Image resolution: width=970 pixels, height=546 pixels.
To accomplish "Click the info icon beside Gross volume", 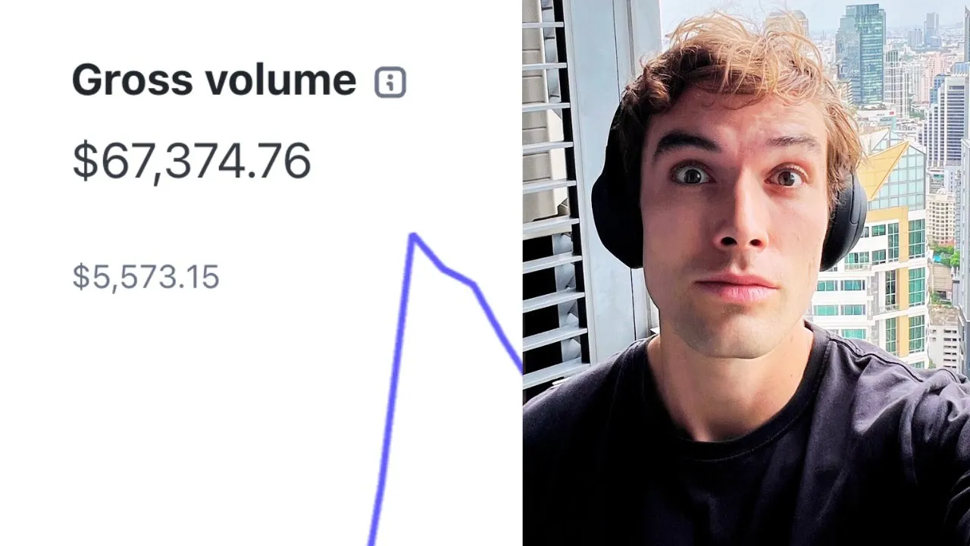I will (390, 82).
